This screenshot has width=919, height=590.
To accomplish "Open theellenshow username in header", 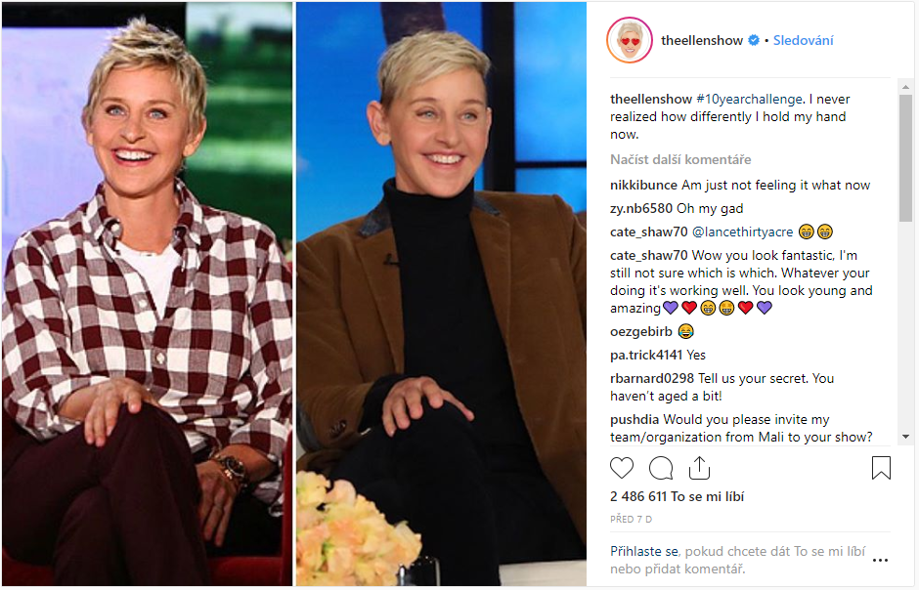I will 702,40.
